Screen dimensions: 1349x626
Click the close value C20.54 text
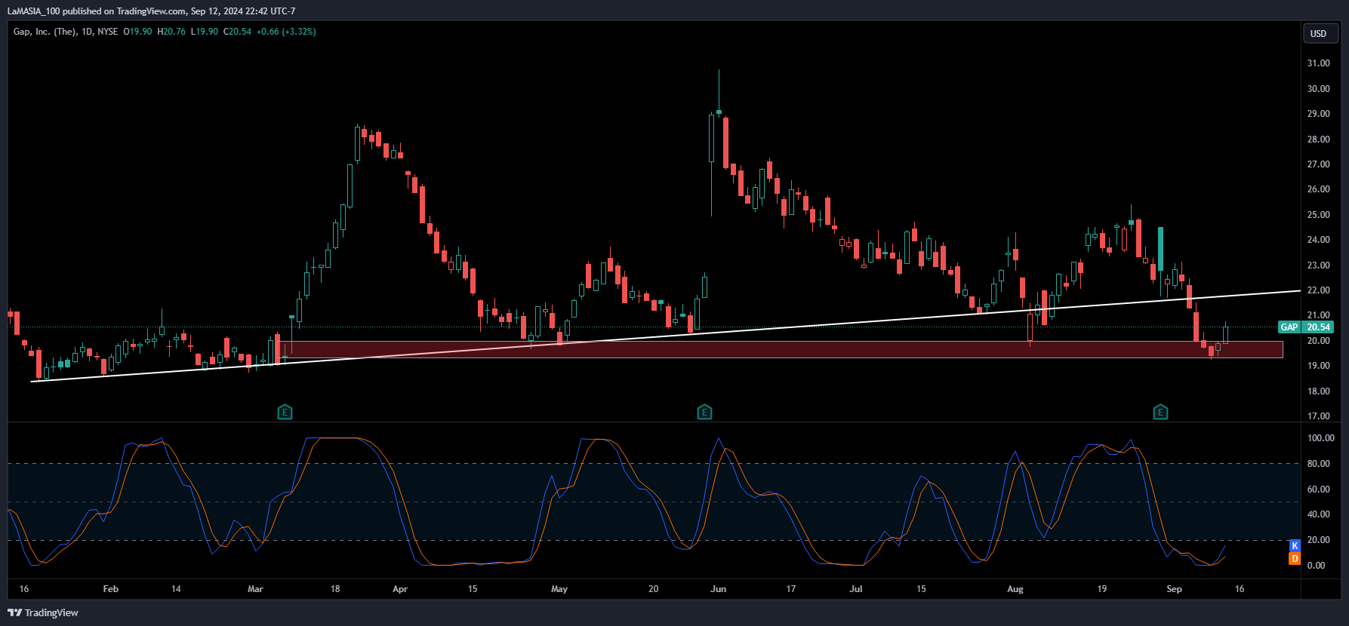(237, 32)
